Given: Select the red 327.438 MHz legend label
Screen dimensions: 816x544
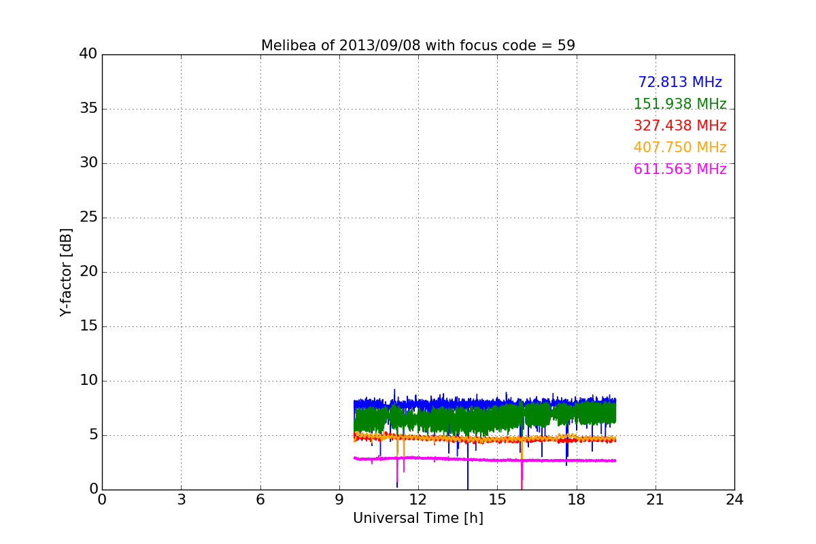Looking at the screenshot, I should (680, 126).
